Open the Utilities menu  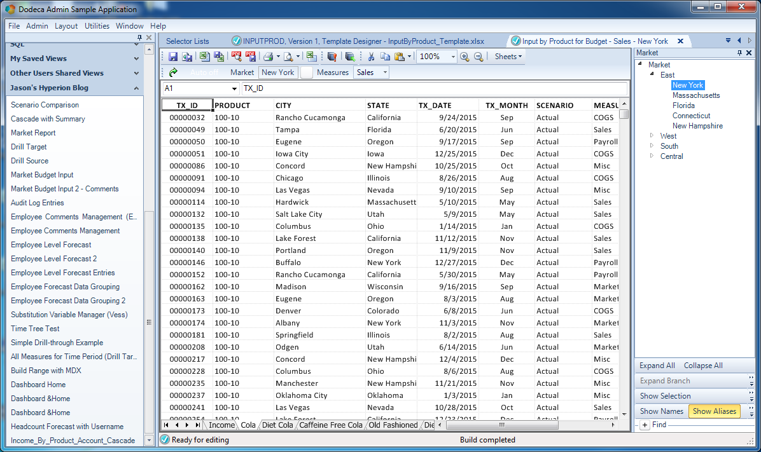pos(97,26)
